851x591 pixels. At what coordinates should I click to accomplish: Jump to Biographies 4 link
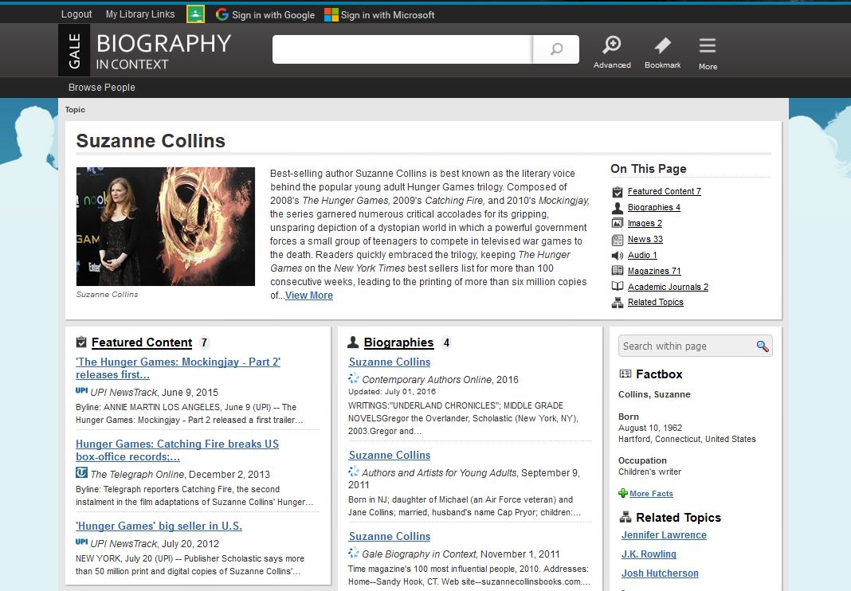pyautogui.click(x=654, y=207)
